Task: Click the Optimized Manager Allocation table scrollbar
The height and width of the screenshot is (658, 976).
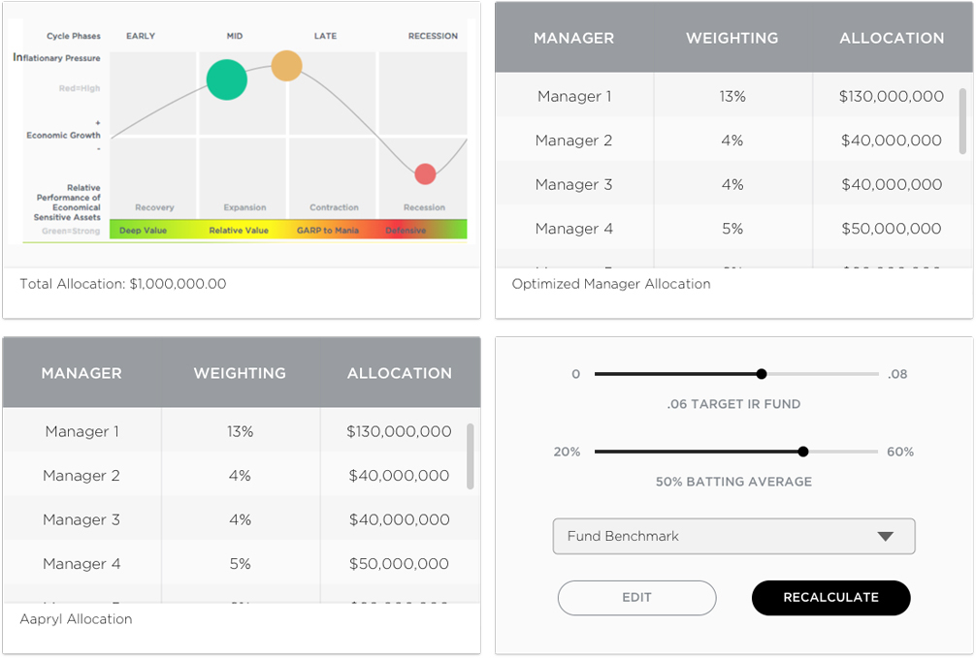Action: click(x=962, y=120)
